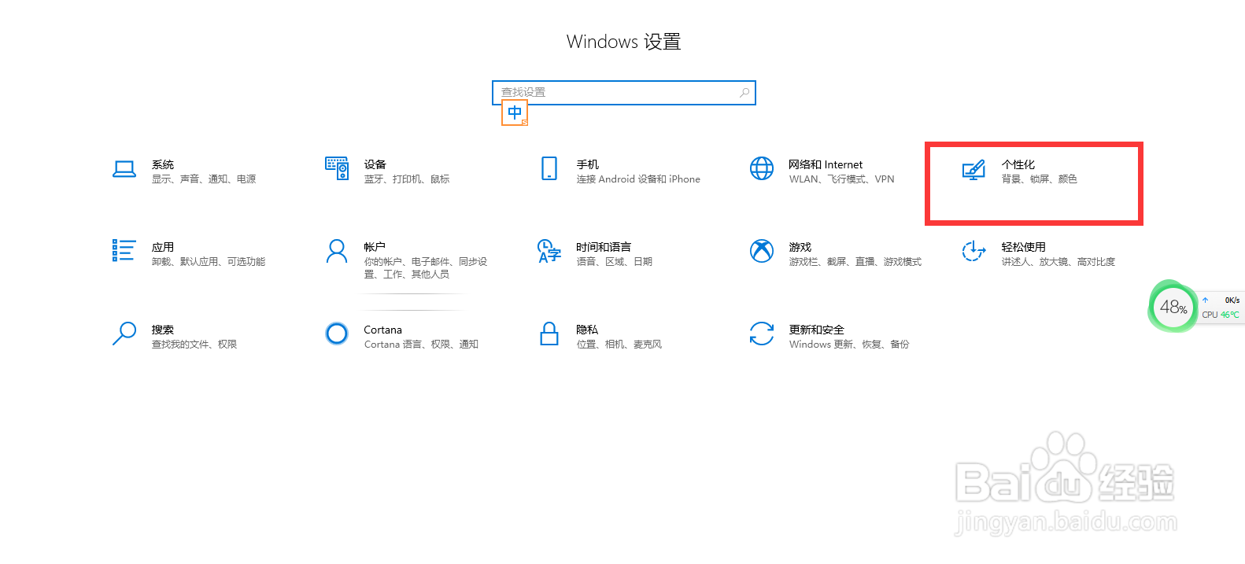Click the text 语音、区域、日期

point(615,262)
